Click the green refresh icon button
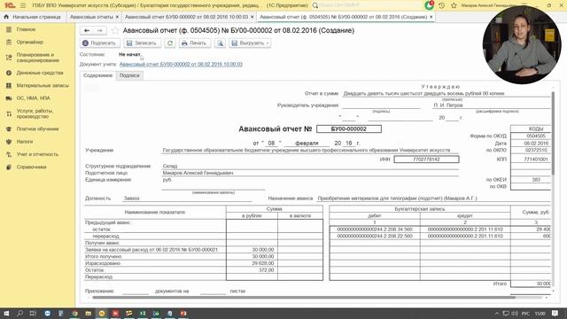The image size is (567, 319). (x=170, y=43)
